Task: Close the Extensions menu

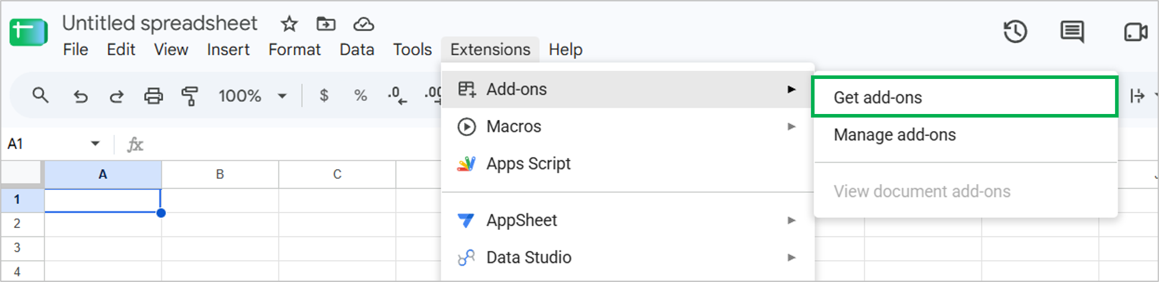Action: (490, 49)
